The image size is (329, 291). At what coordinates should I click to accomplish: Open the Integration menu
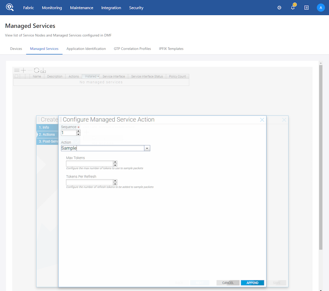pyautogui.click(x=111, y=8)
